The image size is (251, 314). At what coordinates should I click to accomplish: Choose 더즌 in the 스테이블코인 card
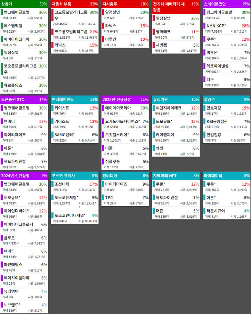(x=227, y=82)
